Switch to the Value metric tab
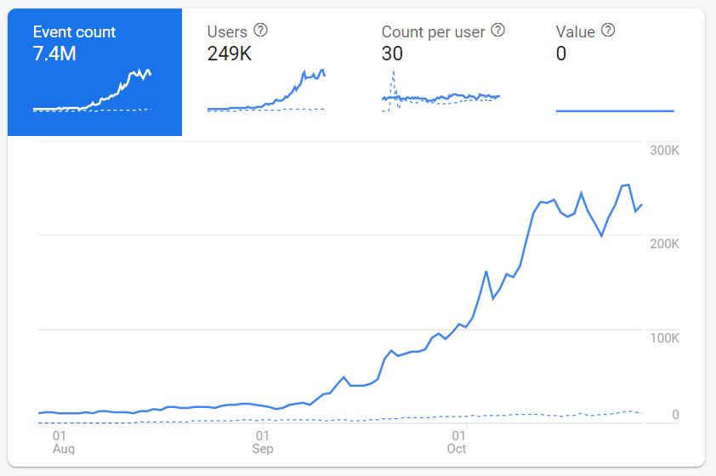The image size is (716, 476). 618,72
